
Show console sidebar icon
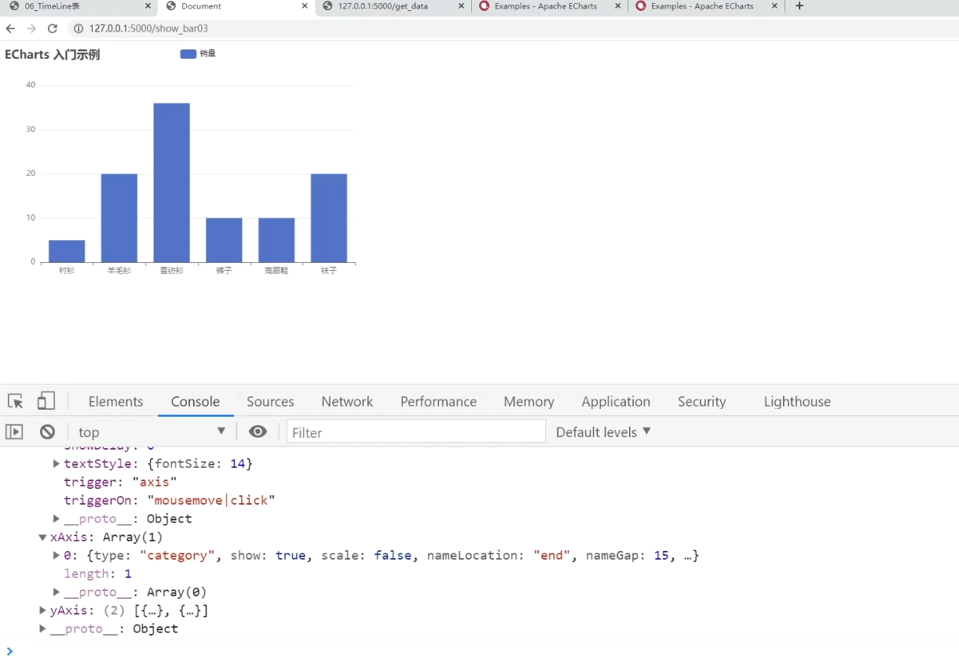[14, 432]
